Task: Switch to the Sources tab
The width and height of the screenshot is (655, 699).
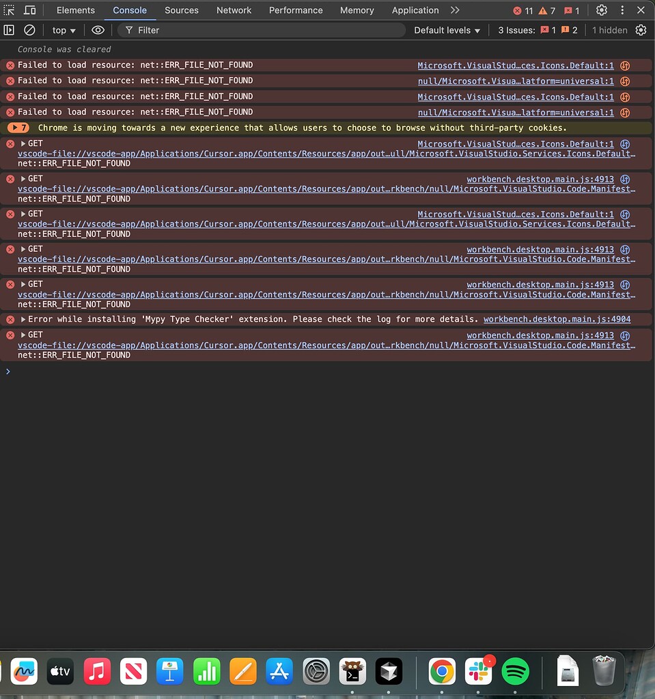Action: [181, 10]
